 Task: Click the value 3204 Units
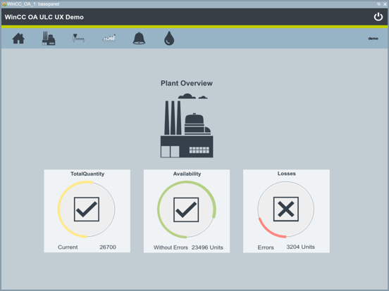click(x=300, y=247)
